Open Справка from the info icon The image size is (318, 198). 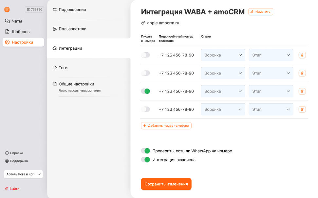tap(7, 153)
